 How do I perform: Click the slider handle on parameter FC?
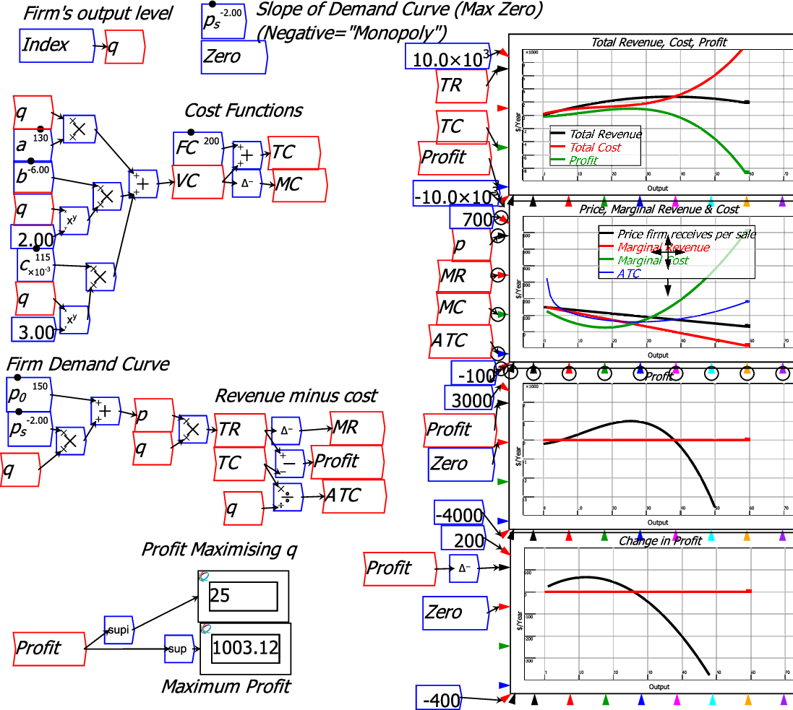[191, 132]
